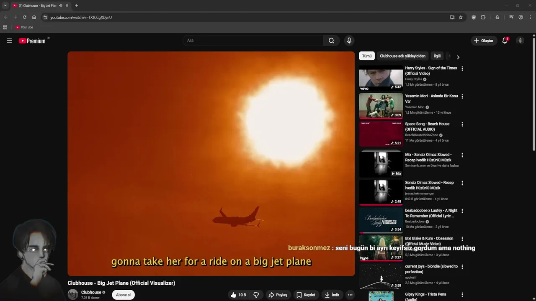The width and height of the screenshot is (536, 301).
Task: Show next filter chips with arrow
Action: point(458,57)
